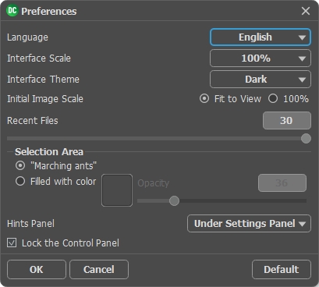
Task: Click the Cancel button
Action: pyautogui.click(x=99, y=270)
